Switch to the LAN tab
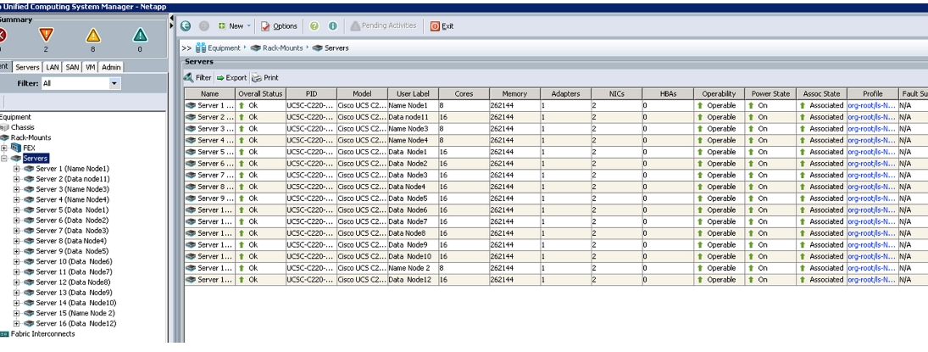This screenshot has width=928, height=352. point(52,68)
